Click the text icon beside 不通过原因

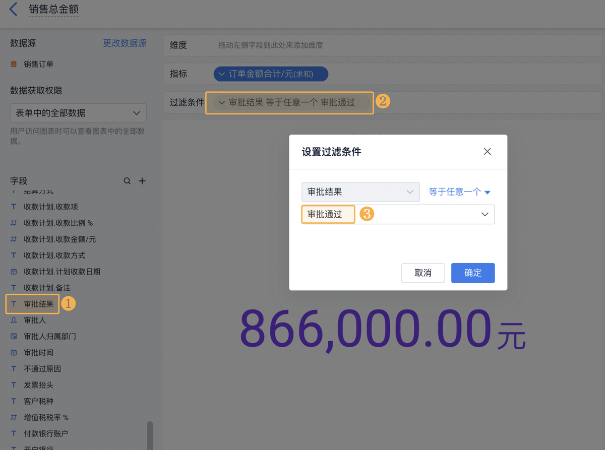click(14, 369)
